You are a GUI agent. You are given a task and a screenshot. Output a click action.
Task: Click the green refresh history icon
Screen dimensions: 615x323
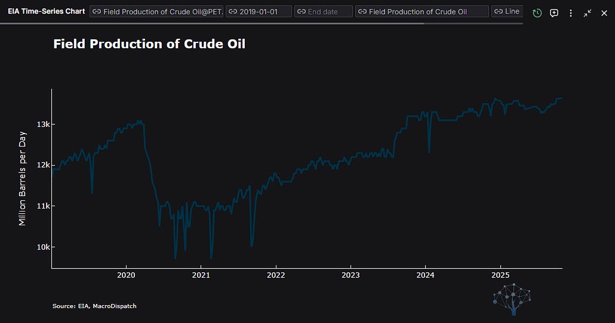coord(537,13)
